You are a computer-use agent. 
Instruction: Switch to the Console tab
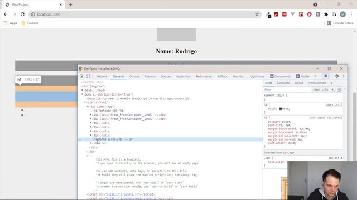pos(134,77)
